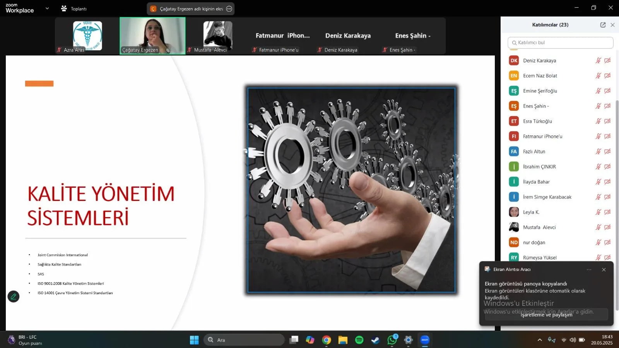Select İrem Simge Karabacak in participants list
The image size is (619, 348).
(560, 197)
